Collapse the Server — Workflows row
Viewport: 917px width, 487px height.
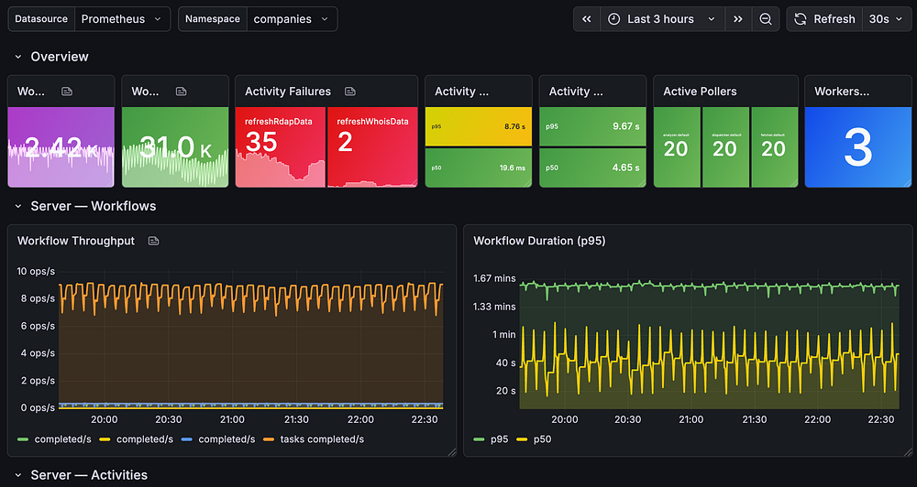pyautogui.click(x=18, y=206)
